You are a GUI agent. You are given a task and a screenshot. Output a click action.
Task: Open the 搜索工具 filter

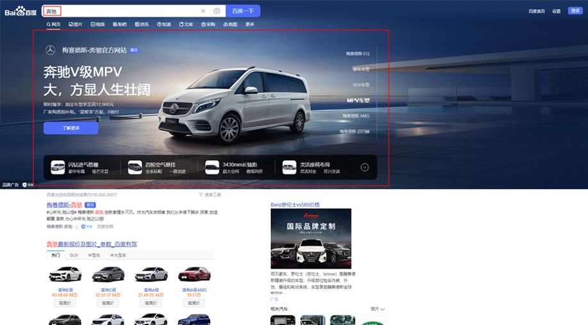[210, 195]
